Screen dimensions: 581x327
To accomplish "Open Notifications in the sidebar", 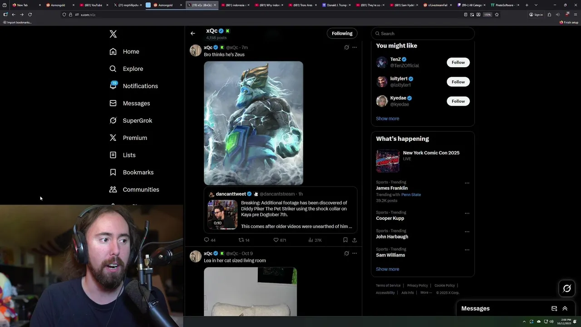I will pyautogui.click(x=133, y=86).
